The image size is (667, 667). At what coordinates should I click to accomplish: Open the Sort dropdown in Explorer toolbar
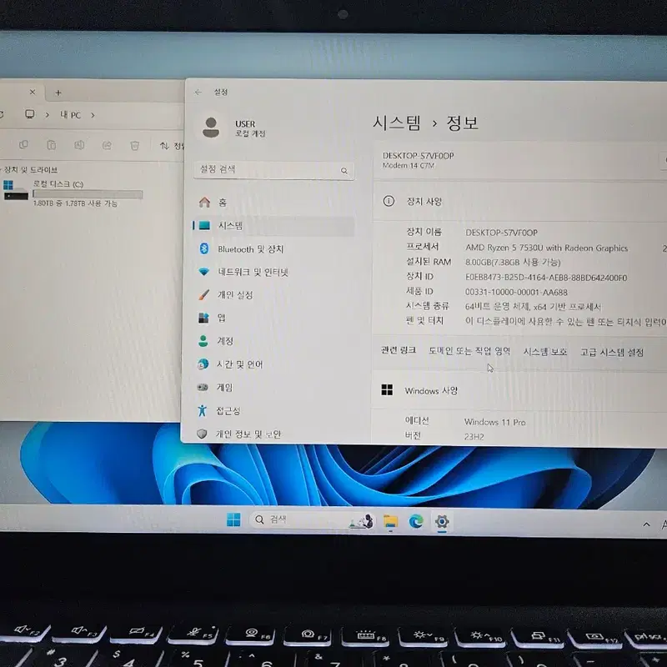(172, 147)
